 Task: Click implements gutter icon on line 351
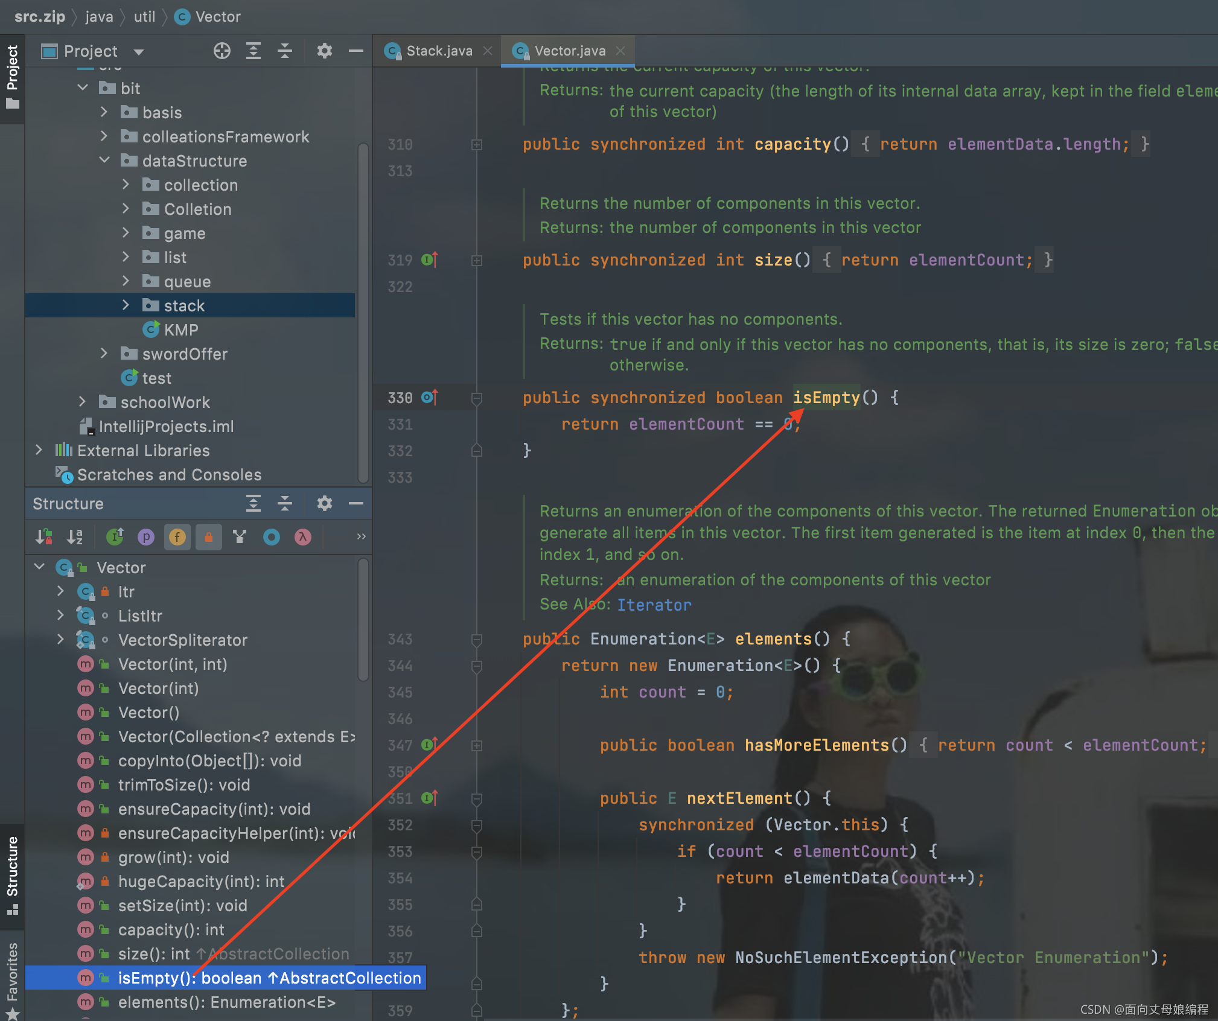[429, 798]
